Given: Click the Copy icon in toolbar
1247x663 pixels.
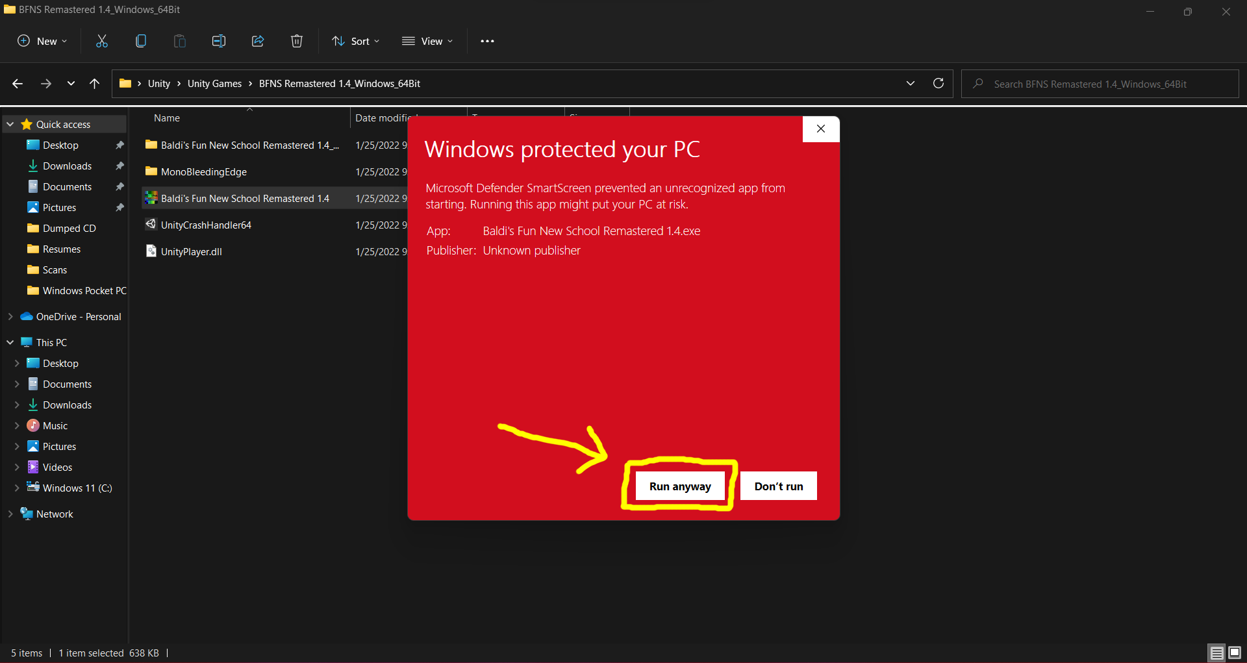Looking at the screenshot, I should coord(141,41).
